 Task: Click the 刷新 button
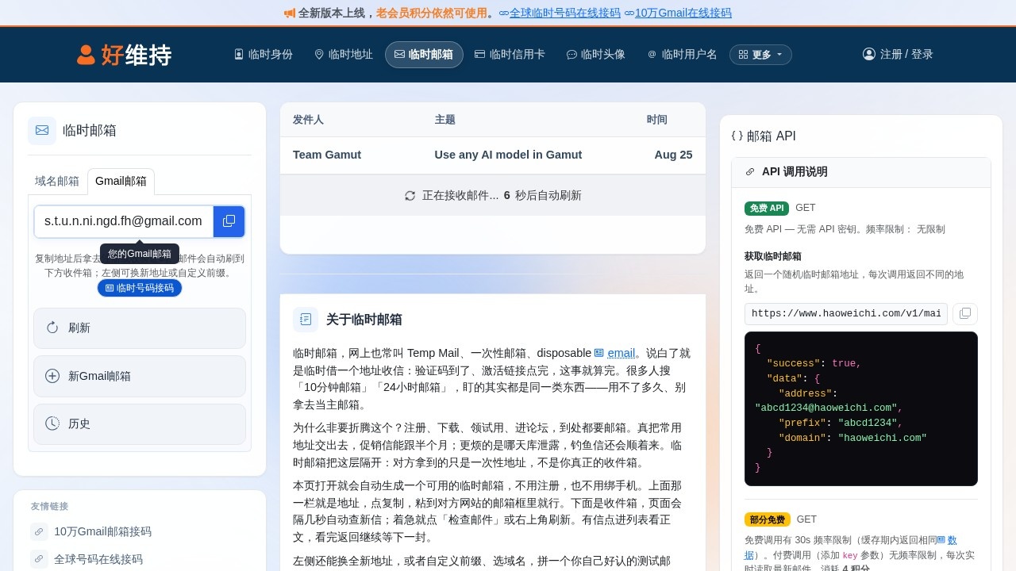[x=140, y=328]
